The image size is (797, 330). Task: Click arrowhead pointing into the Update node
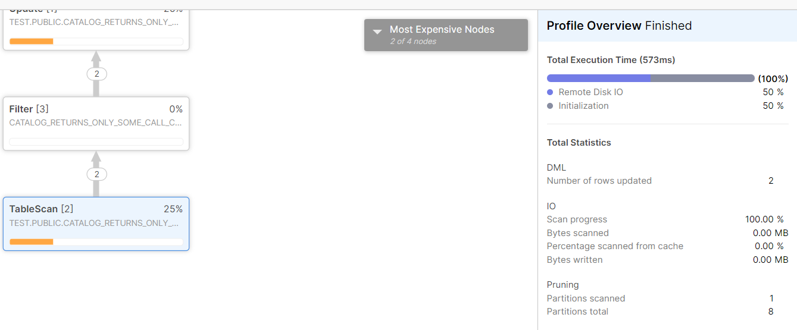pyautogui.click(x=96, y=57)
